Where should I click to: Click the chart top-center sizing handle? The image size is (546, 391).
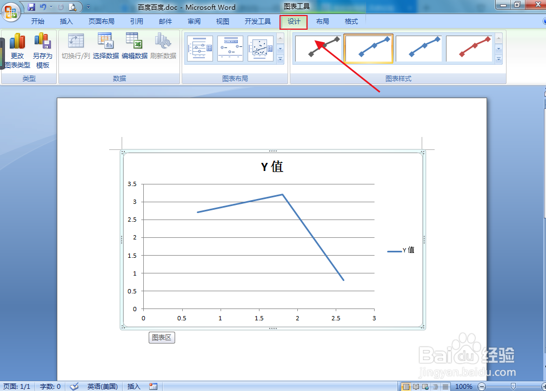(x=273, y=151)
